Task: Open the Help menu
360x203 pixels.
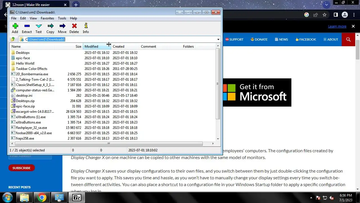Action: [x=73, y=18]
